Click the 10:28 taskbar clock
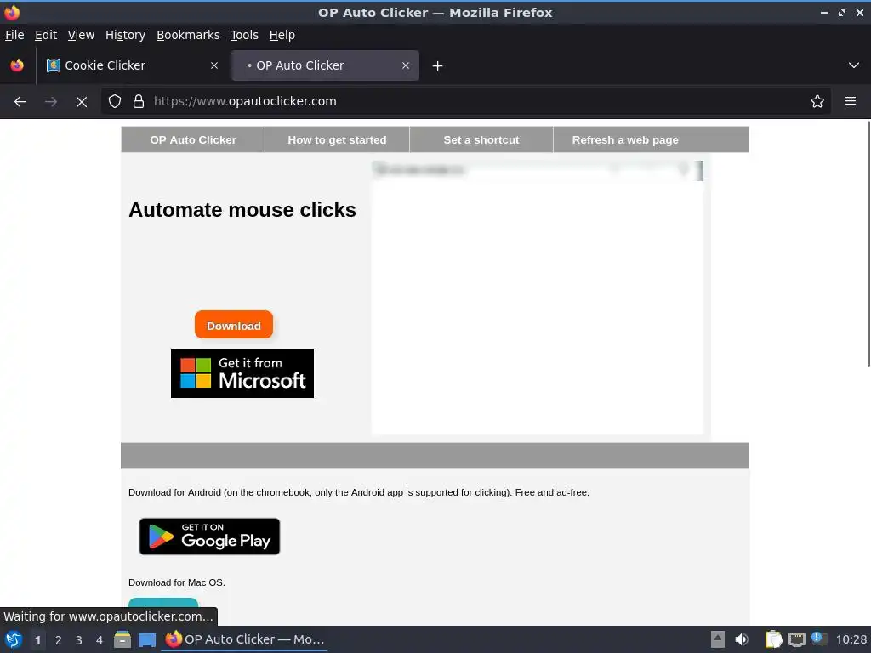This screenshot has width=871, height=653. 851,639
